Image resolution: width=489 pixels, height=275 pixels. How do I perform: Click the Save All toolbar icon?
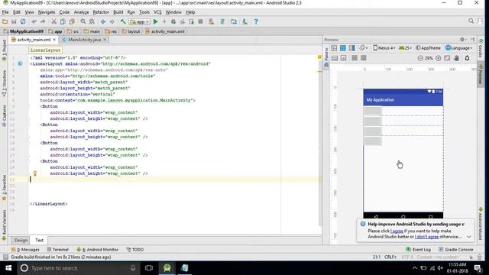click(x=14, y=21)
